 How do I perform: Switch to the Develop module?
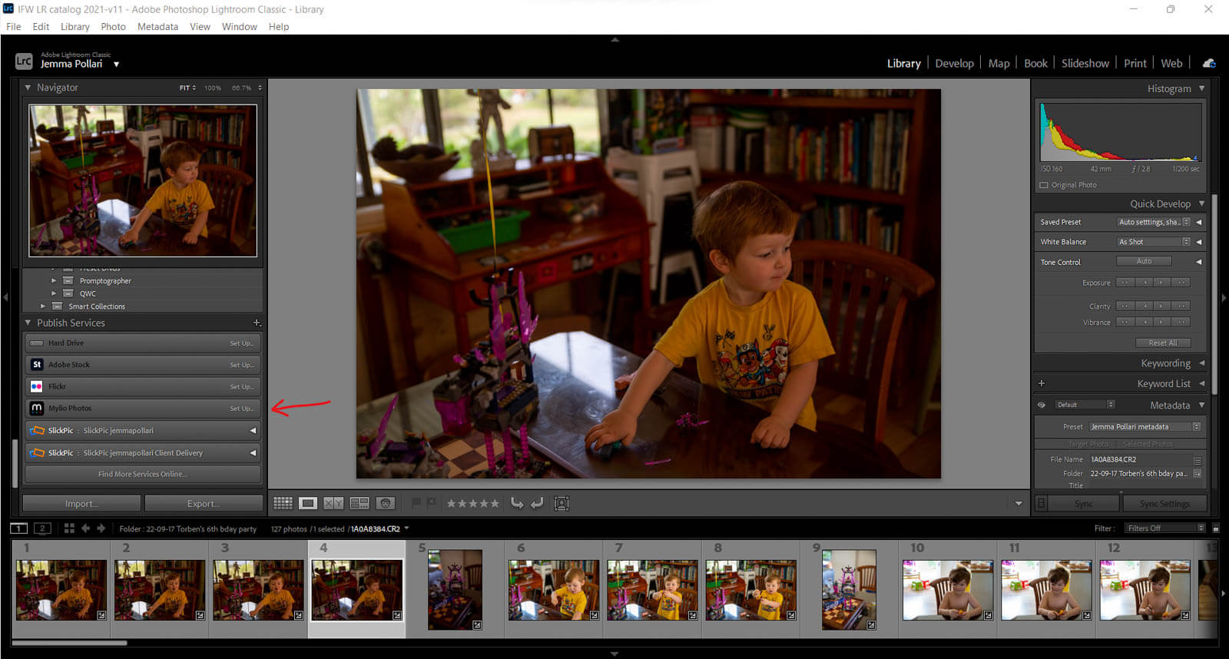coord(954,63)
